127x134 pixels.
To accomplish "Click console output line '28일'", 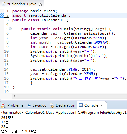I will pyautogui.click(x=5, y=127).
